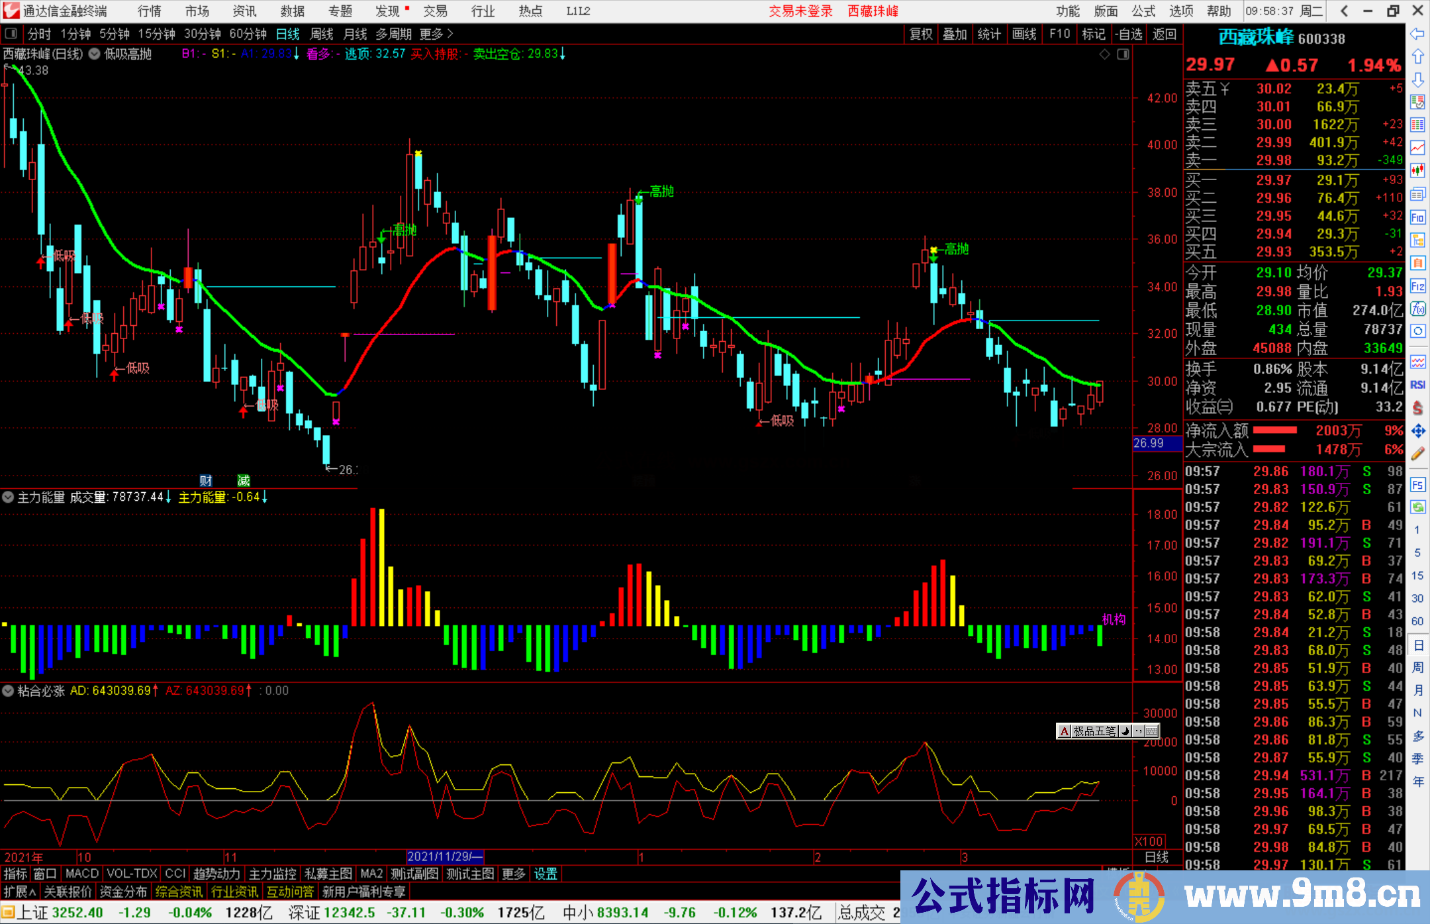Click the candlestick chart sidebar icon
Screen dimensions: 1430x924
pos(1417,170)
